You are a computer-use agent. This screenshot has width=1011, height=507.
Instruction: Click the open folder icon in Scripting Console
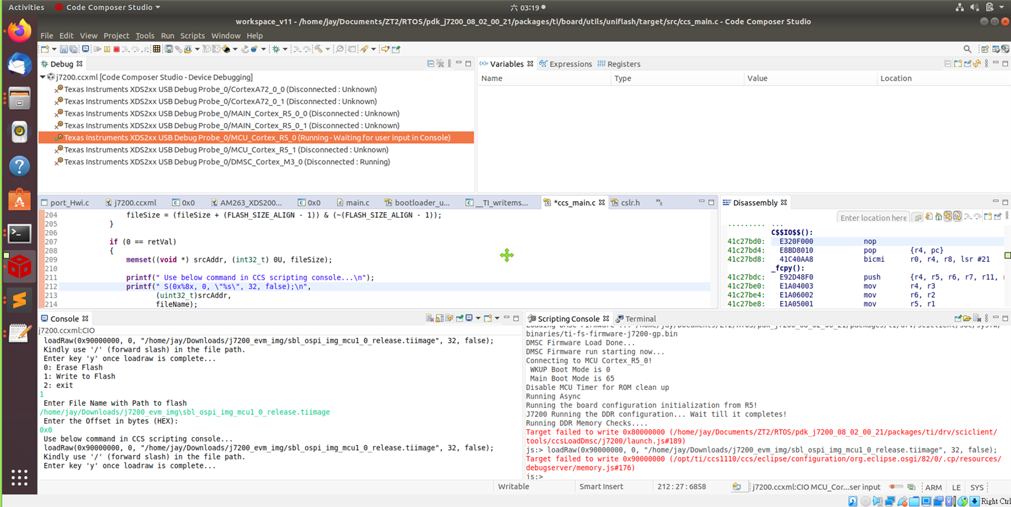pyautogui.click(x=967, y=318)
